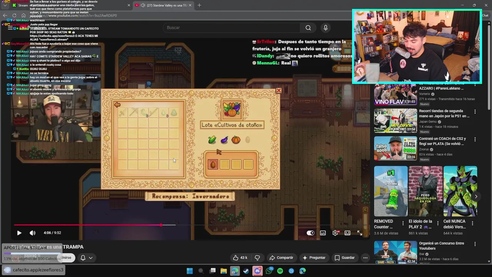Save video with the Guardar button
This screenshot has height=277, width=492.
[345, 258]
